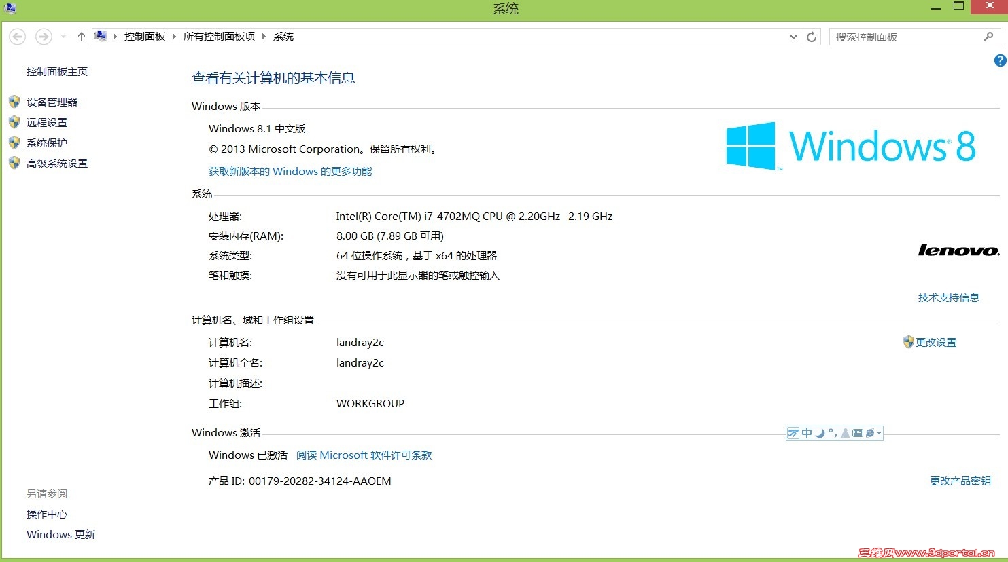Open recent locations dropdown beside Forward arrow
The height and width of the screenshot is (562, 1008).
[63, 37]
